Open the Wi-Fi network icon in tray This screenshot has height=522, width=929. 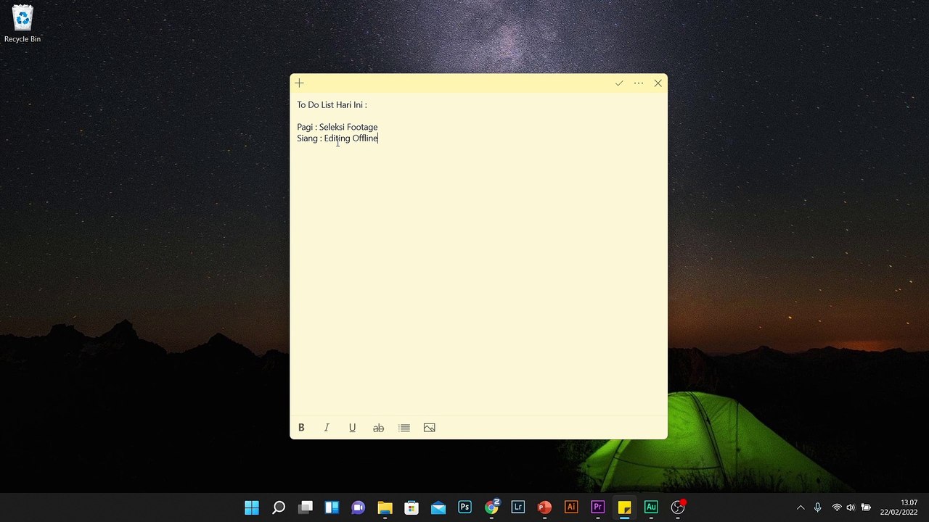[x=837, y=507]
